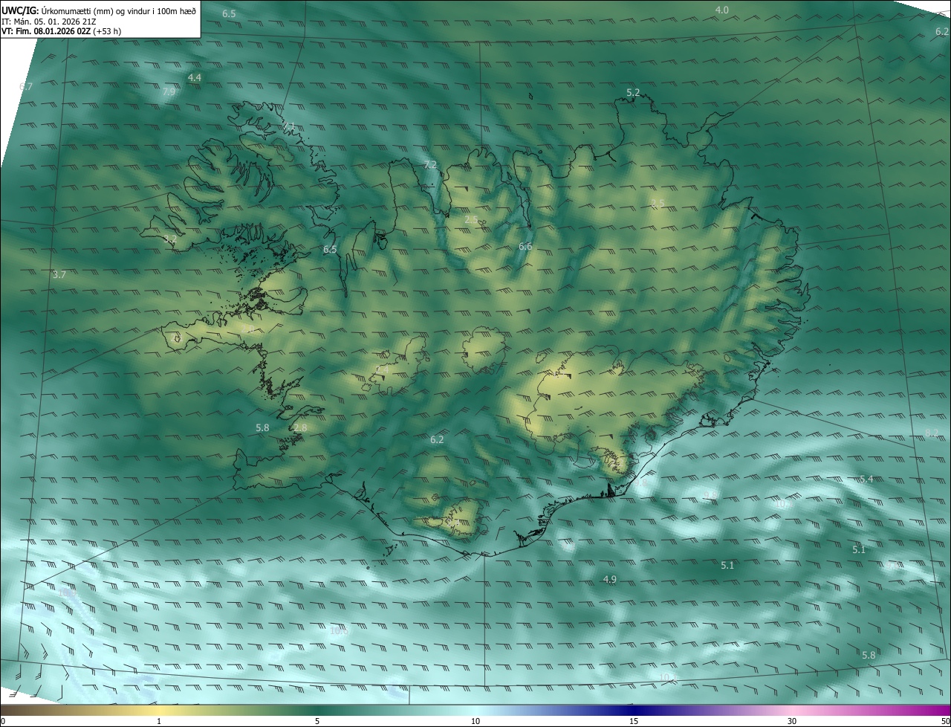
Task: Click the 15 tick on the color scale
Action: click(634, 721)
